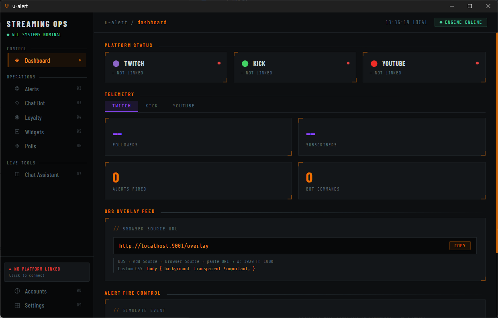
Task: Click the localhost overlay URL field
Action: 295,246
